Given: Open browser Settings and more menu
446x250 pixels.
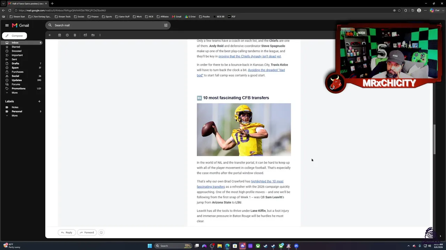Looking at the screenshot, I should point(425,10).
